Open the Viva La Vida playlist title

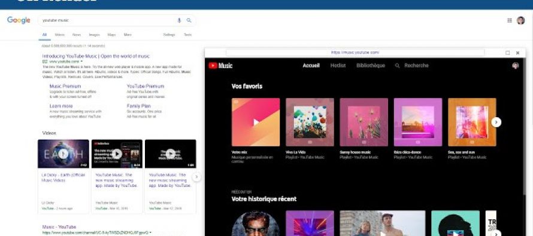click(x=296, y=152)
